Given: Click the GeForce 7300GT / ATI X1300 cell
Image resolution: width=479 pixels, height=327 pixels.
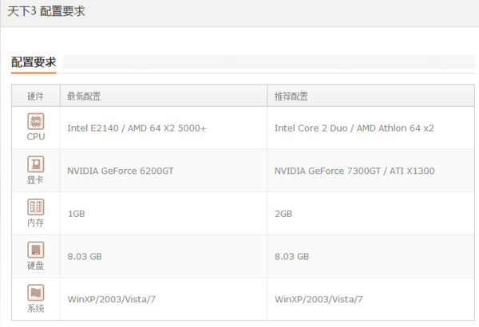Looking at the screenshot, I should (354, 171).
